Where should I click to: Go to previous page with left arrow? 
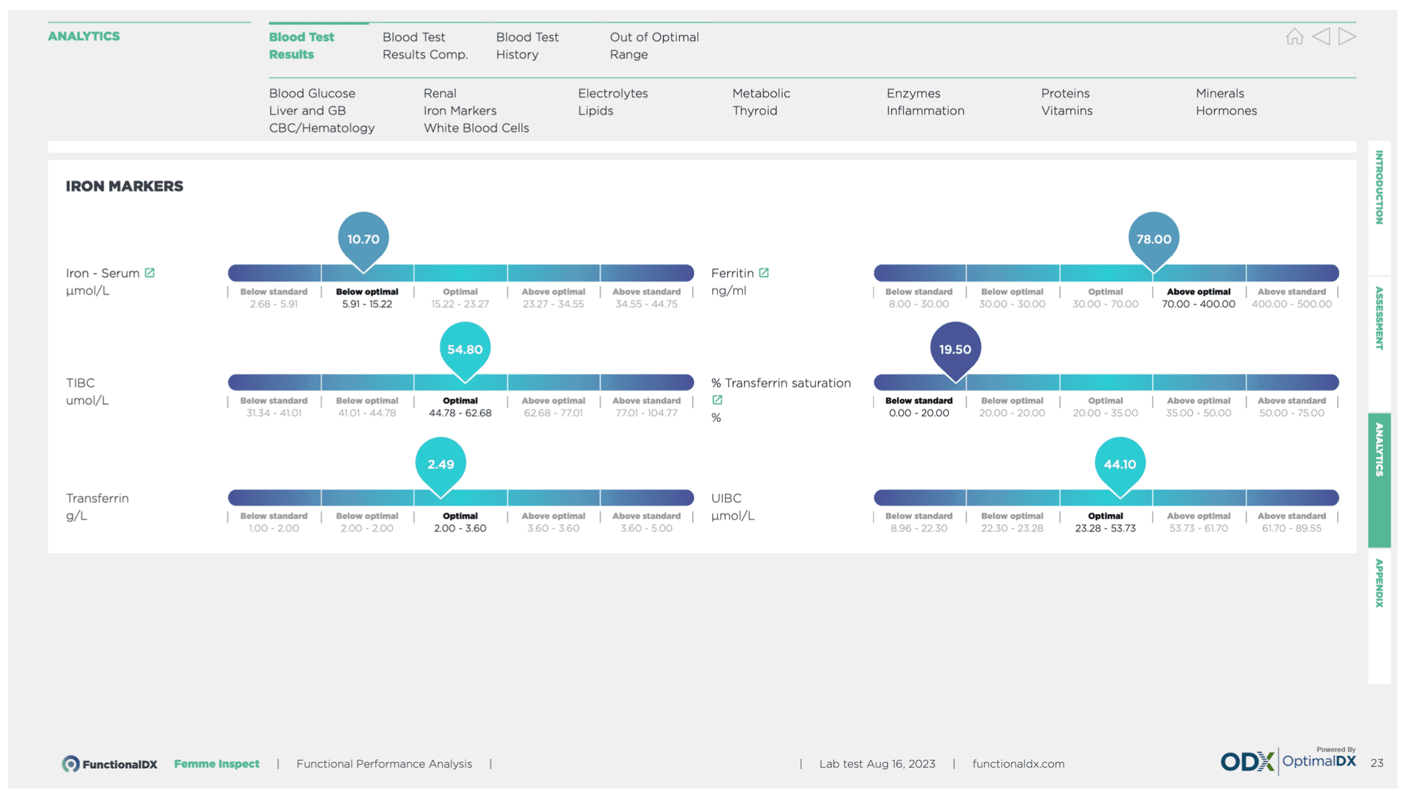[1321, 37]
